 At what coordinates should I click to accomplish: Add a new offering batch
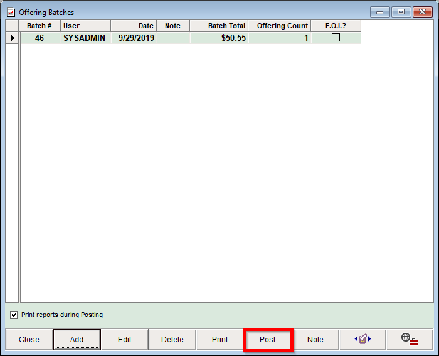[77, 340]
